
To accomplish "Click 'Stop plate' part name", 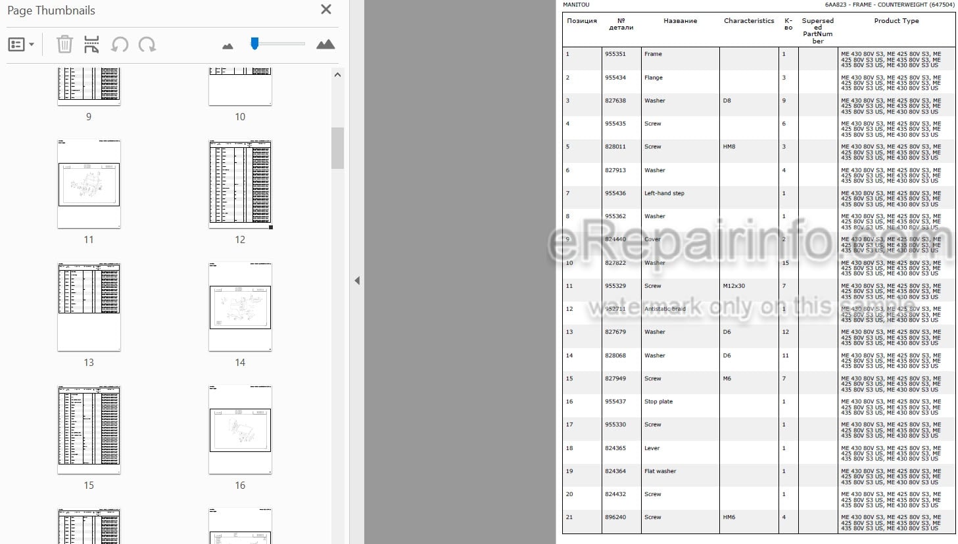I will [658, 401].
